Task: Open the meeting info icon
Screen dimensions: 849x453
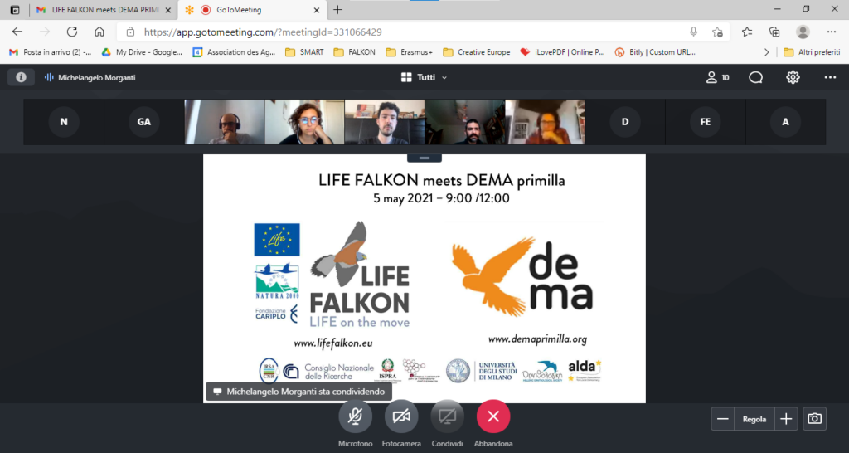Action: click(x=21, y=77)
